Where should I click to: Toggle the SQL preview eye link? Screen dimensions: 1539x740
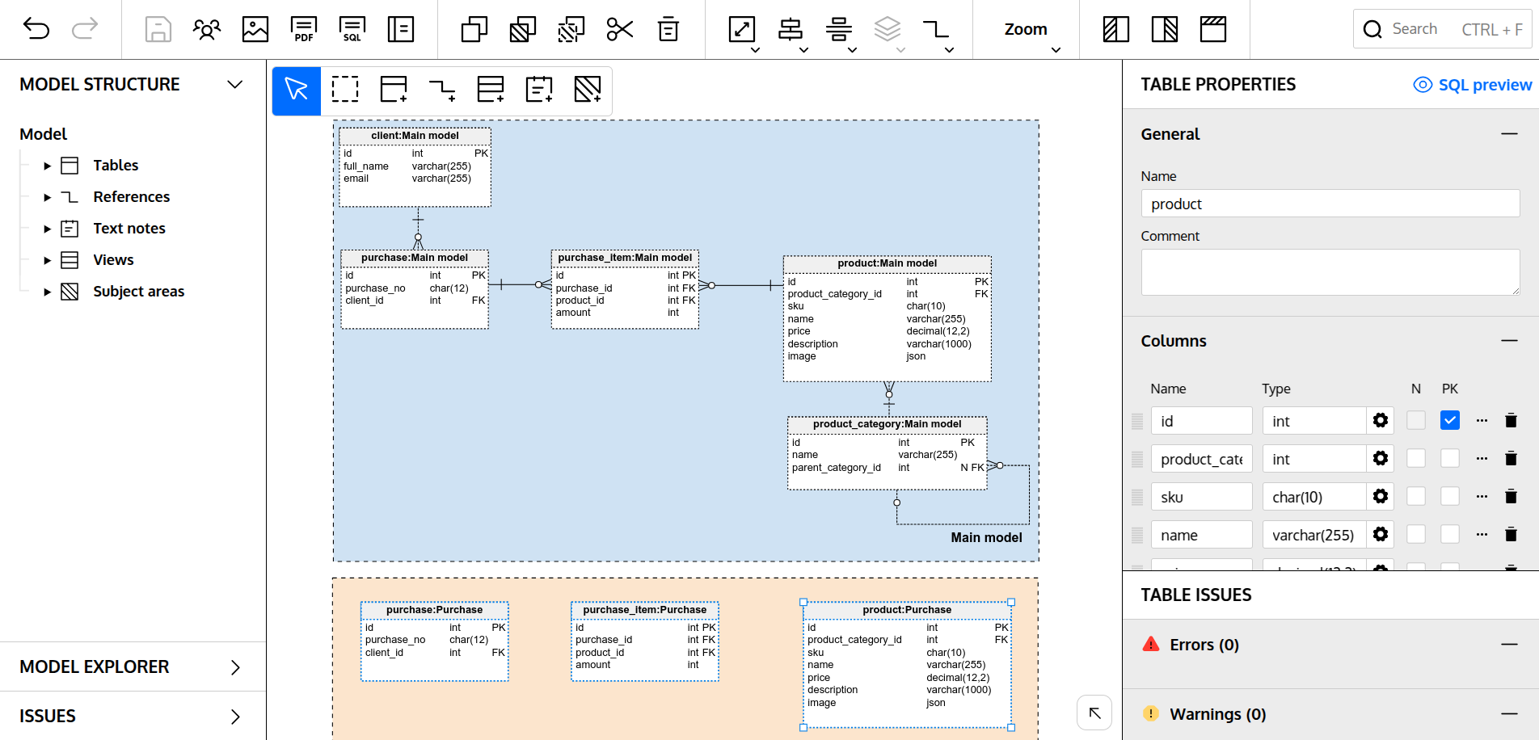(x=1472, y=85)
